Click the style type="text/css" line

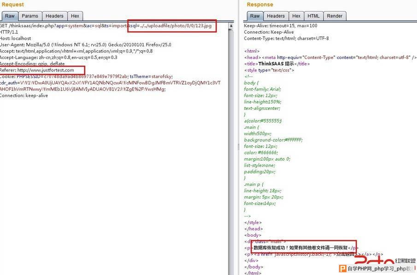269,70
